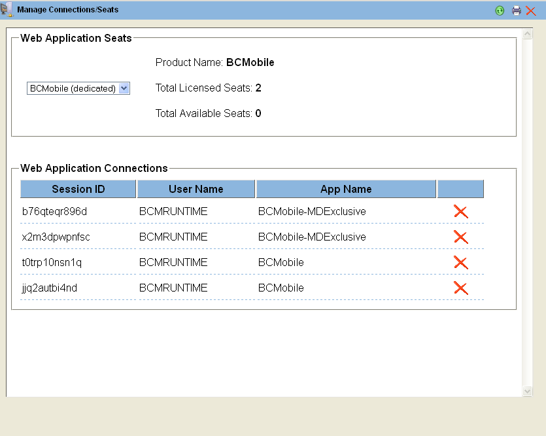Close the Manage Connections/Seats panel
Viewport: 546px width, 436px height.
click(x=531, y=10)
